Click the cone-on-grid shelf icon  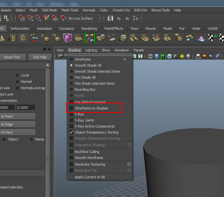coord(200,38)
